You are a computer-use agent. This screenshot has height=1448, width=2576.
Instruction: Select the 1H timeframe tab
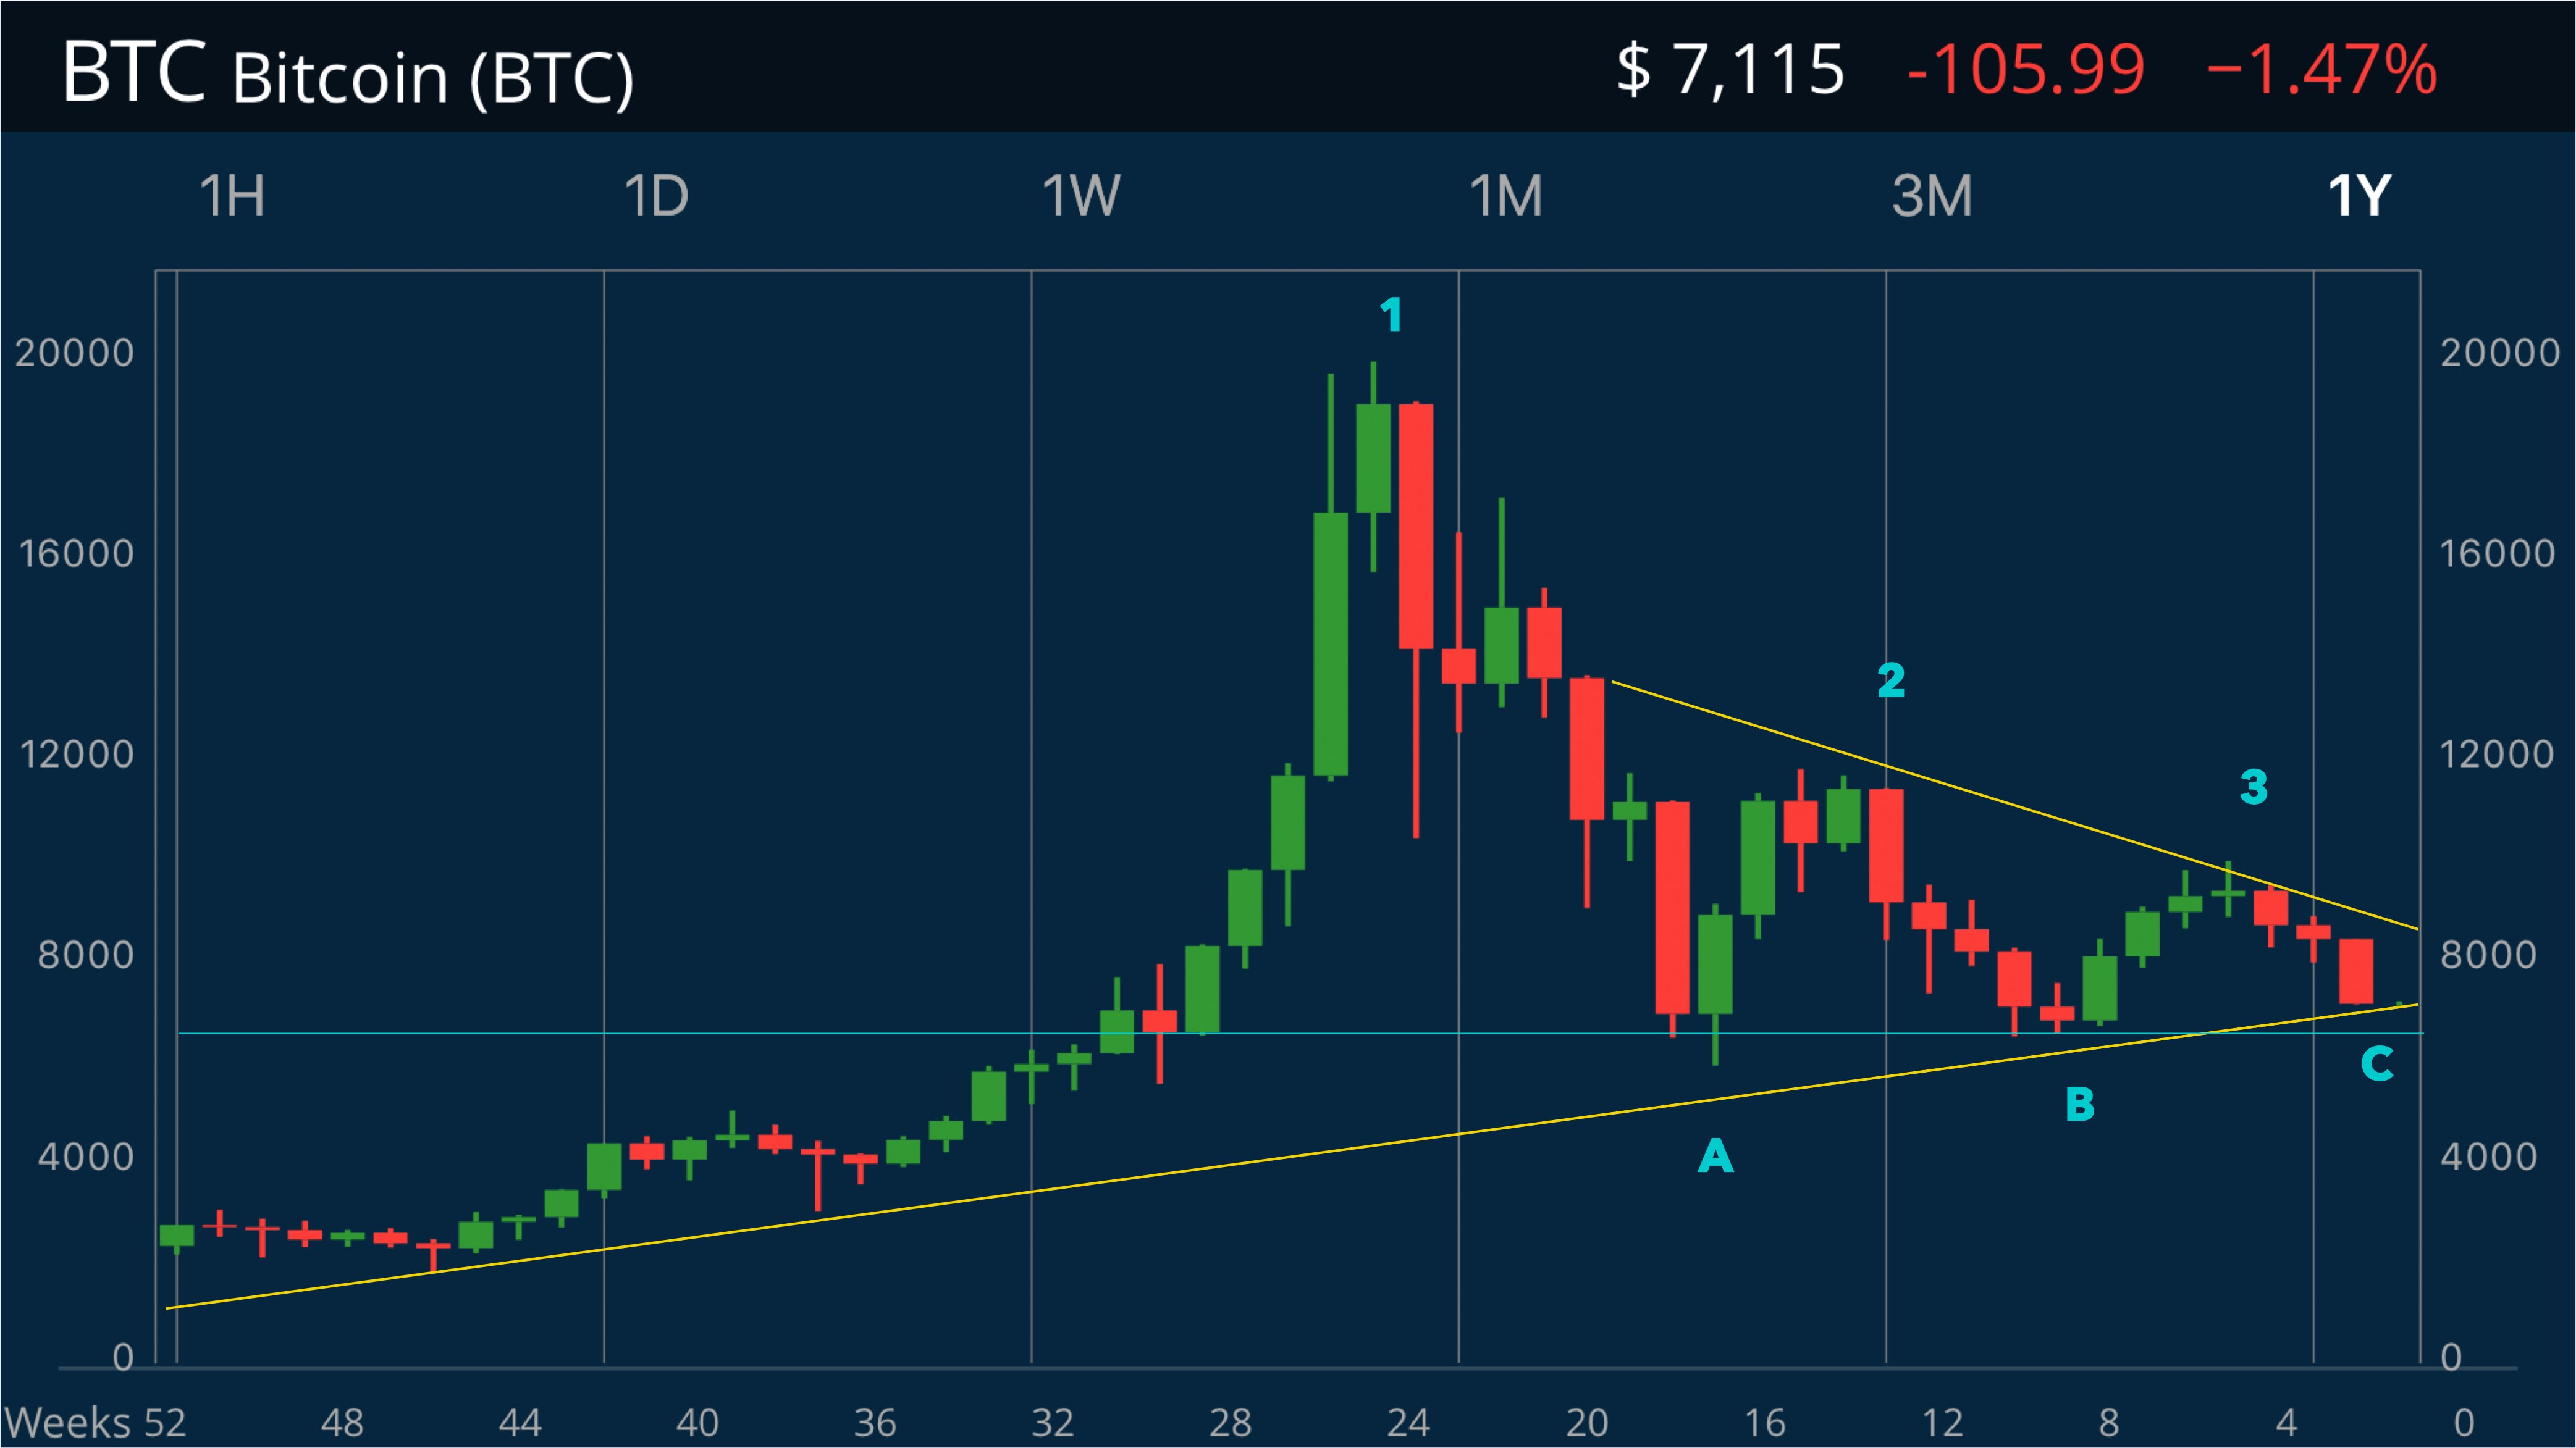coord(232,196)
